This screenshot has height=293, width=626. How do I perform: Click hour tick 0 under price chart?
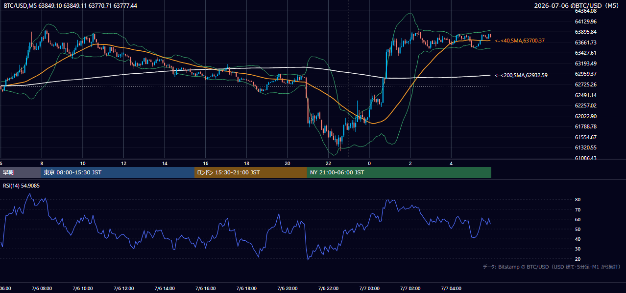(369, 163)
